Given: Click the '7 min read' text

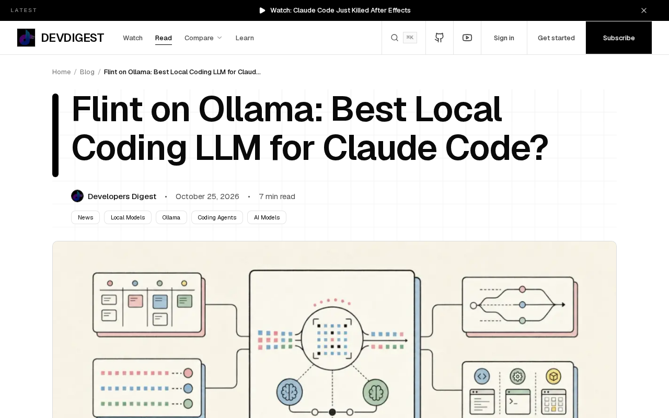Looking at the screenshot, I should coord(277,196).
